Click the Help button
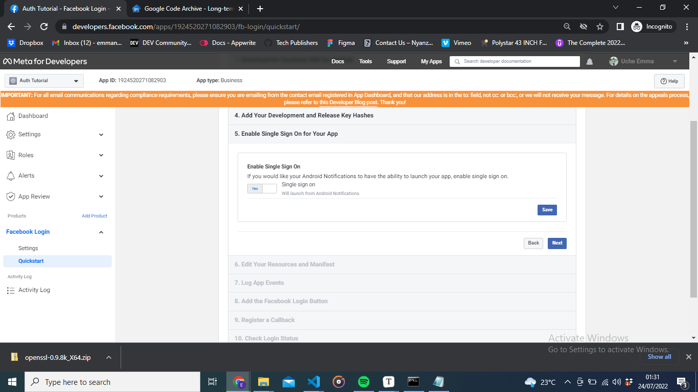 point(669,81)
